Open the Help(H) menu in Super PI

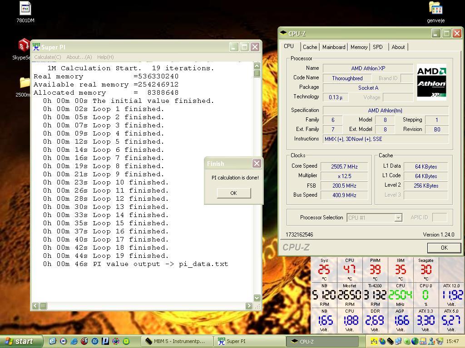[x=105, y=57]
